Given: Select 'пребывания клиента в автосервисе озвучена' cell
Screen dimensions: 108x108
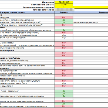Looking at the screenshot, I should point(27,73).
